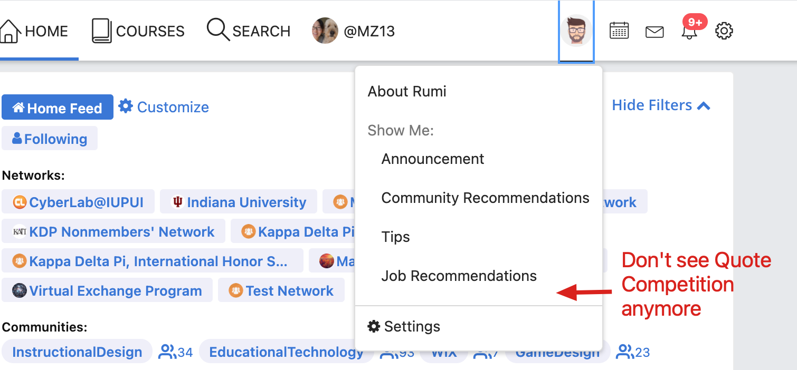Click the Home Feed button
Image resolution: width=797 pixels, height=370 pixels.
tap(58, 108)
